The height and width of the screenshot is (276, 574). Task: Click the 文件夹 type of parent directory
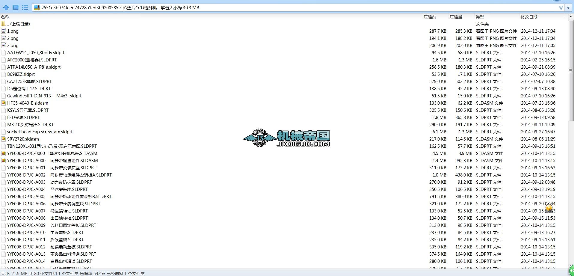[482, 24]
